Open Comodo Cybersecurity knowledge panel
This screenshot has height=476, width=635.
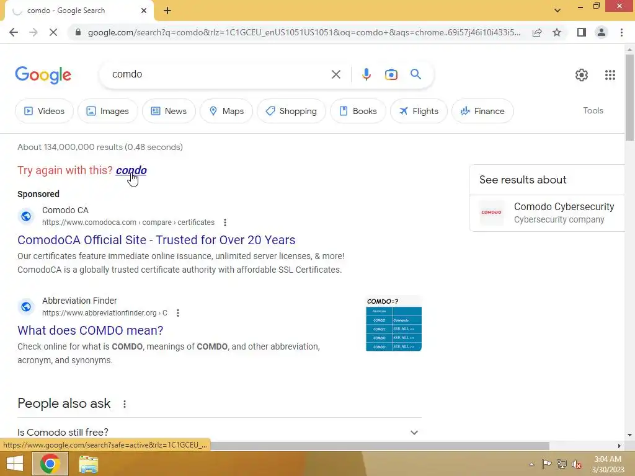547,213
